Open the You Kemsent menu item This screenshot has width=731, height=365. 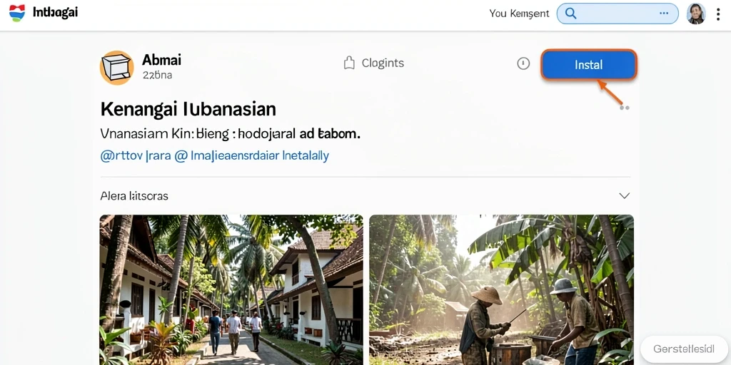[519, 14]
